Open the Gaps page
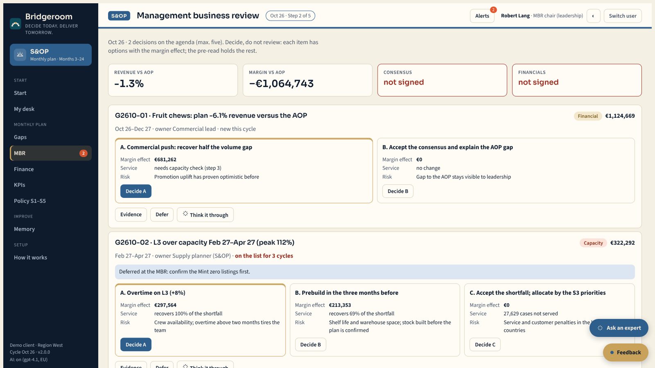 coord(51,137)
